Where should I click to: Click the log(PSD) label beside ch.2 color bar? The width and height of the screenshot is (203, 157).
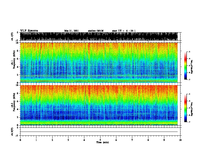[192, 109]
